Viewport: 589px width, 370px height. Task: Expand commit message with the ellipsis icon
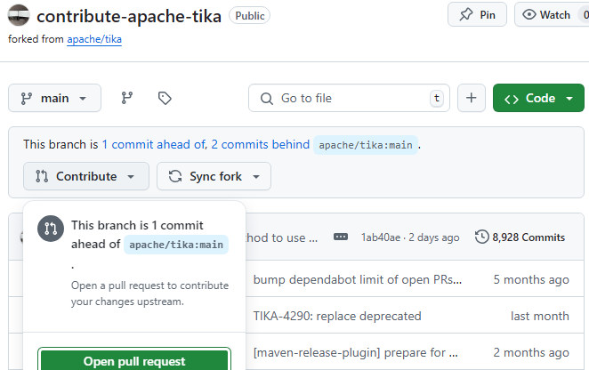coord(341,237)
